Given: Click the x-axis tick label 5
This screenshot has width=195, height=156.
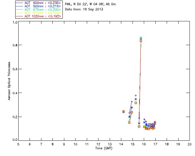Looking at the screenshot, I should pyautogui.click(x=18, y=144).
